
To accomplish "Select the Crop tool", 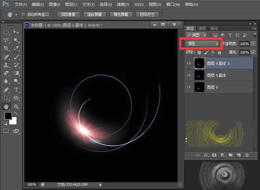I will [x=6, y=48].
